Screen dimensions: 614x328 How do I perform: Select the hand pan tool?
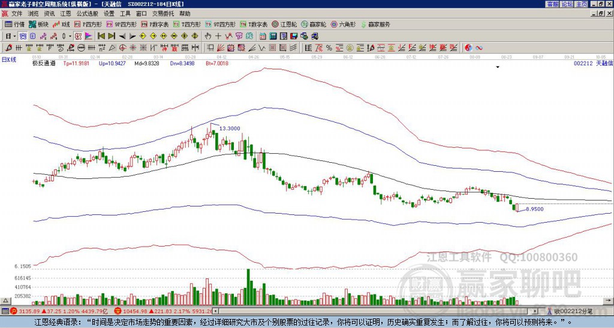pos(208,37)
